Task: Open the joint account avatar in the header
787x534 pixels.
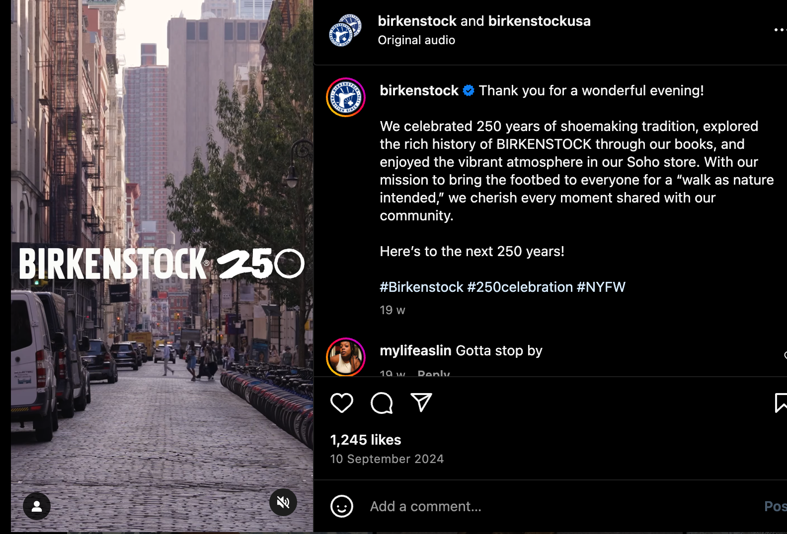Action: click(346, 30)
